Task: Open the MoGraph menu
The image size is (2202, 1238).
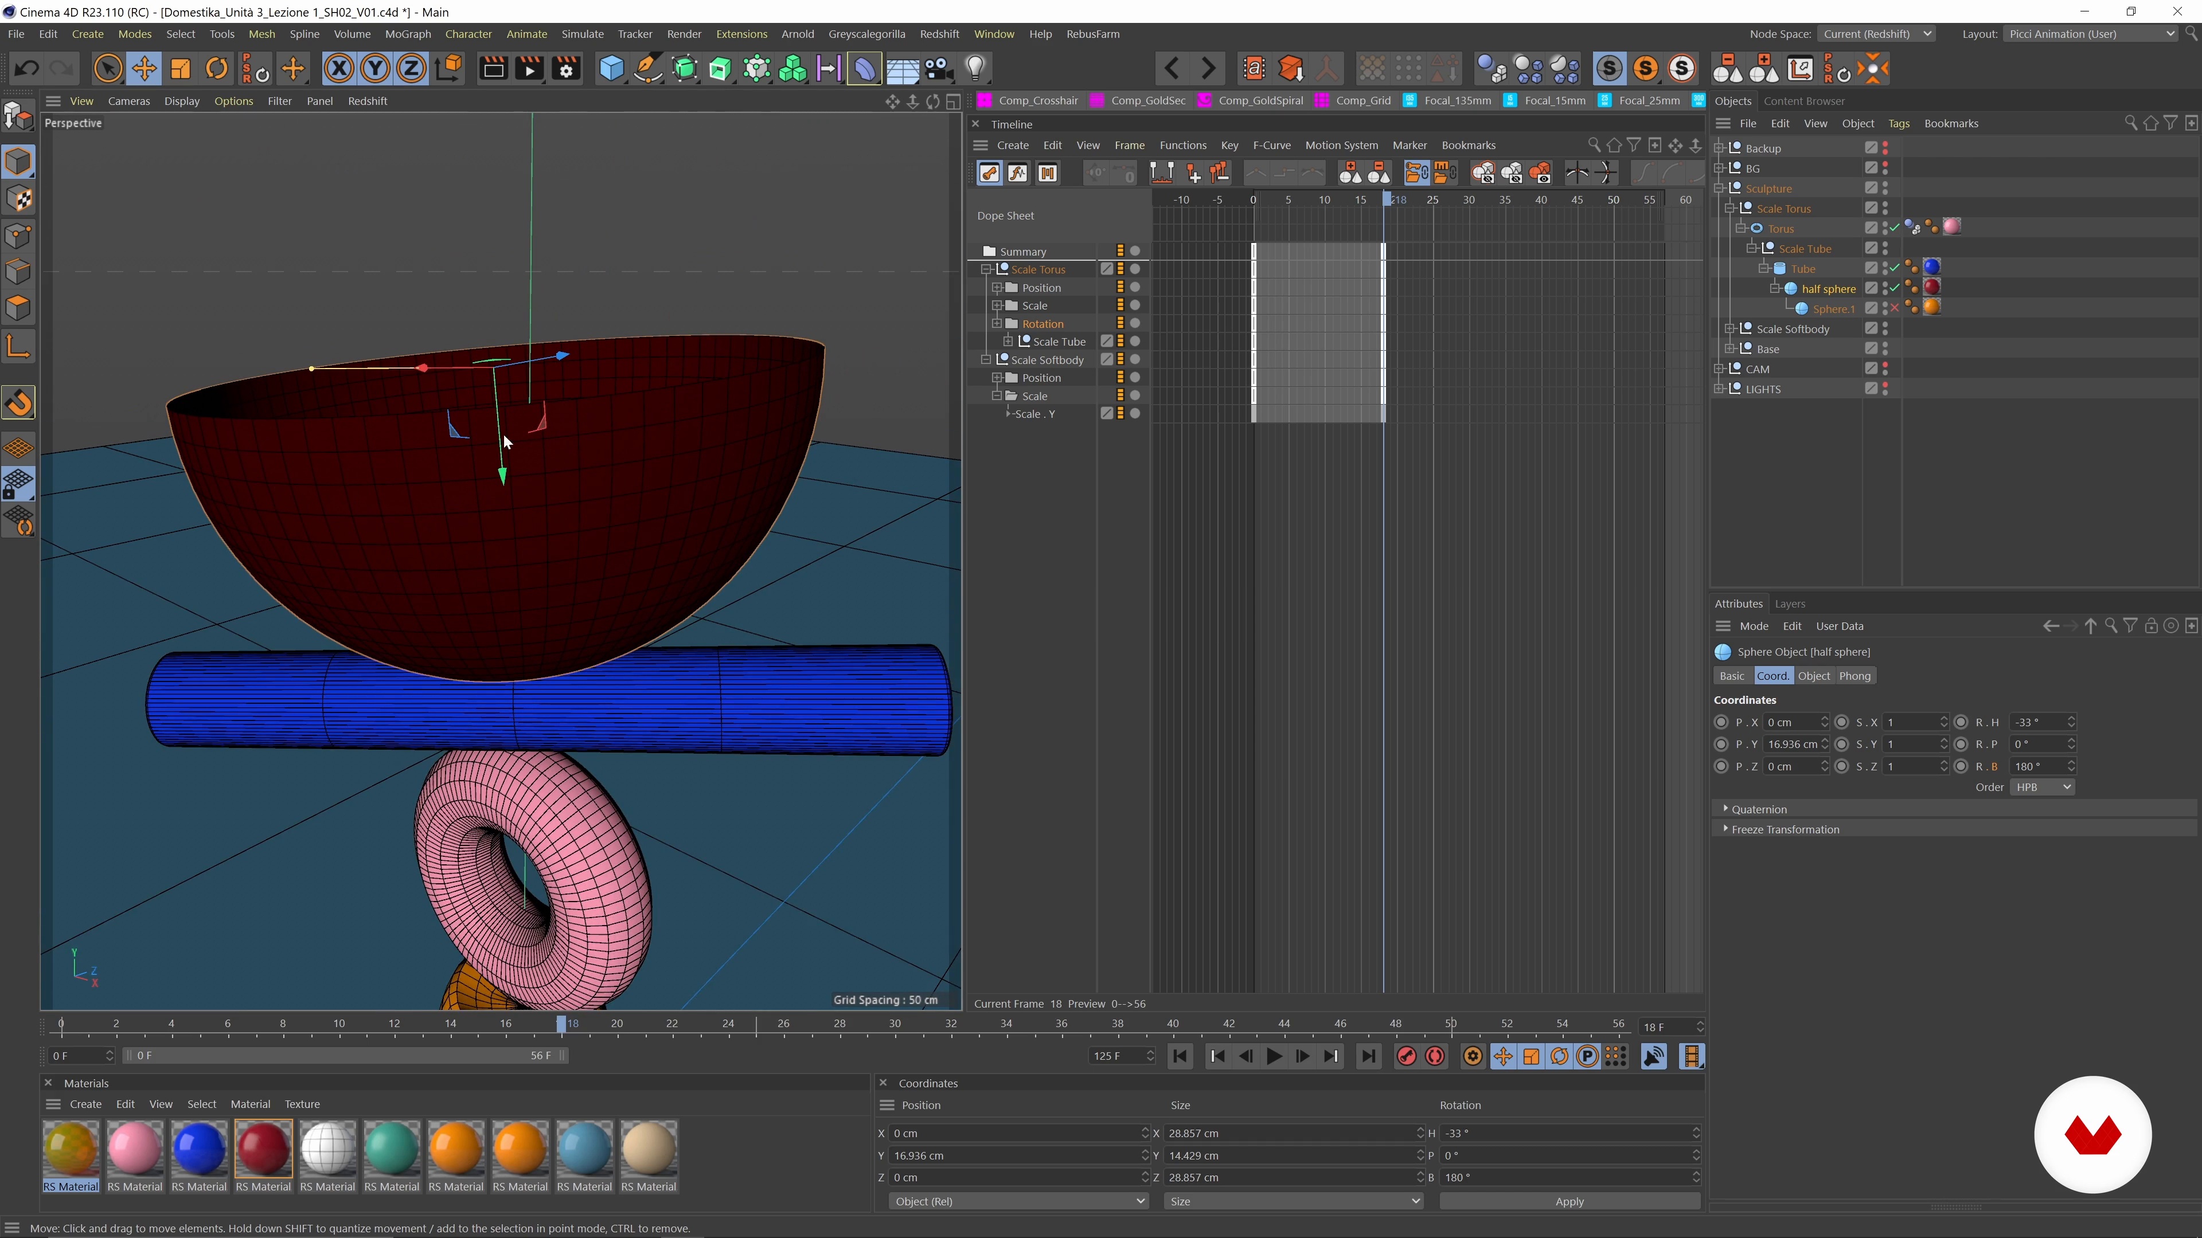Action: coord(408,34)
